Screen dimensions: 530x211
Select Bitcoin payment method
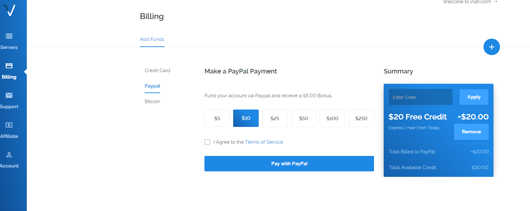click(152, 101)
